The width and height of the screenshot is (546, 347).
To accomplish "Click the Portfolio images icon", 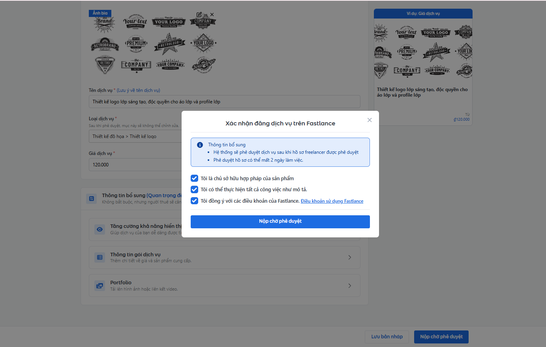I will click(99, 285).
